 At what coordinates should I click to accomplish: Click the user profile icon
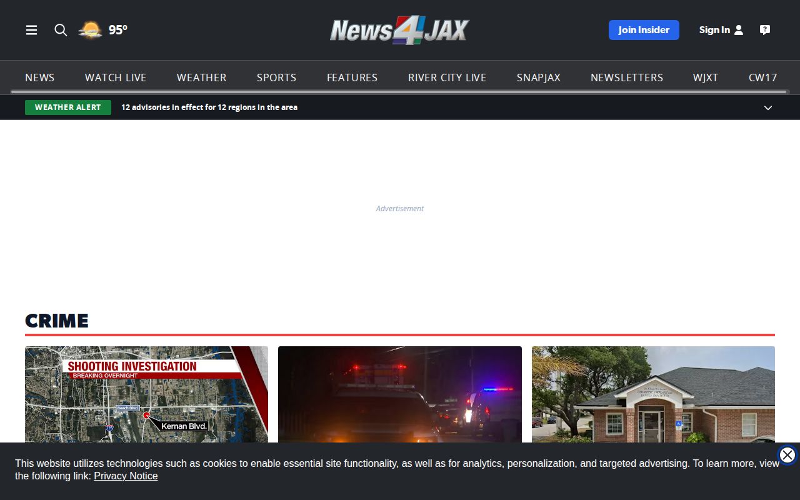coord(739,30)
